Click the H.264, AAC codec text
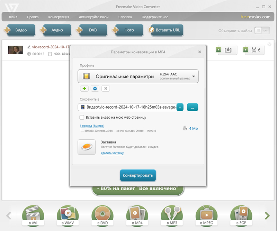The image size is (277, 231). point(168,74)
